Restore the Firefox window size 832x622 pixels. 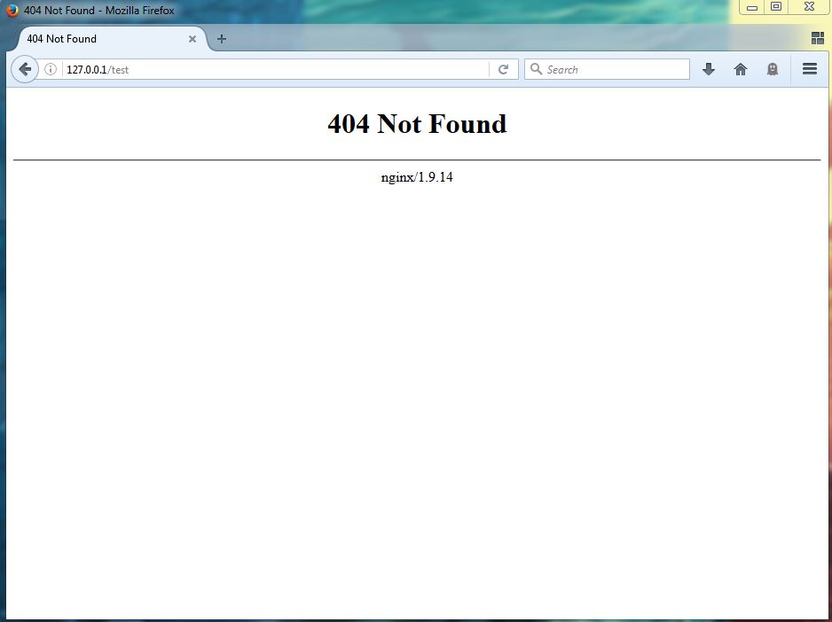[777, 7]
